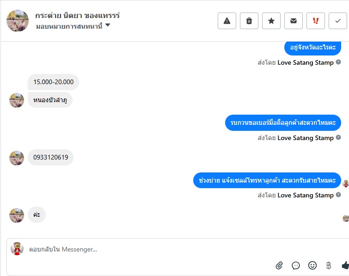
Task: Click the หนองบัวลำภู message bubble
Action: (x=50, y=100)
